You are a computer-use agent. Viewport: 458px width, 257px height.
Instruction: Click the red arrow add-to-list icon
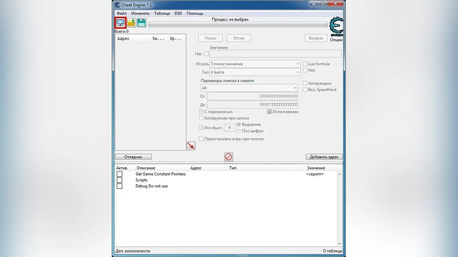[x=191, y=146]
